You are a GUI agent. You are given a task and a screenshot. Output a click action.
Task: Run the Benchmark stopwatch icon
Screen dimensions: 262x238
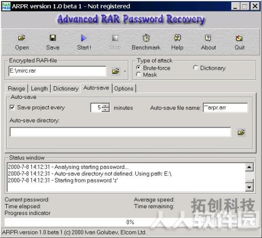click(146, 38)
